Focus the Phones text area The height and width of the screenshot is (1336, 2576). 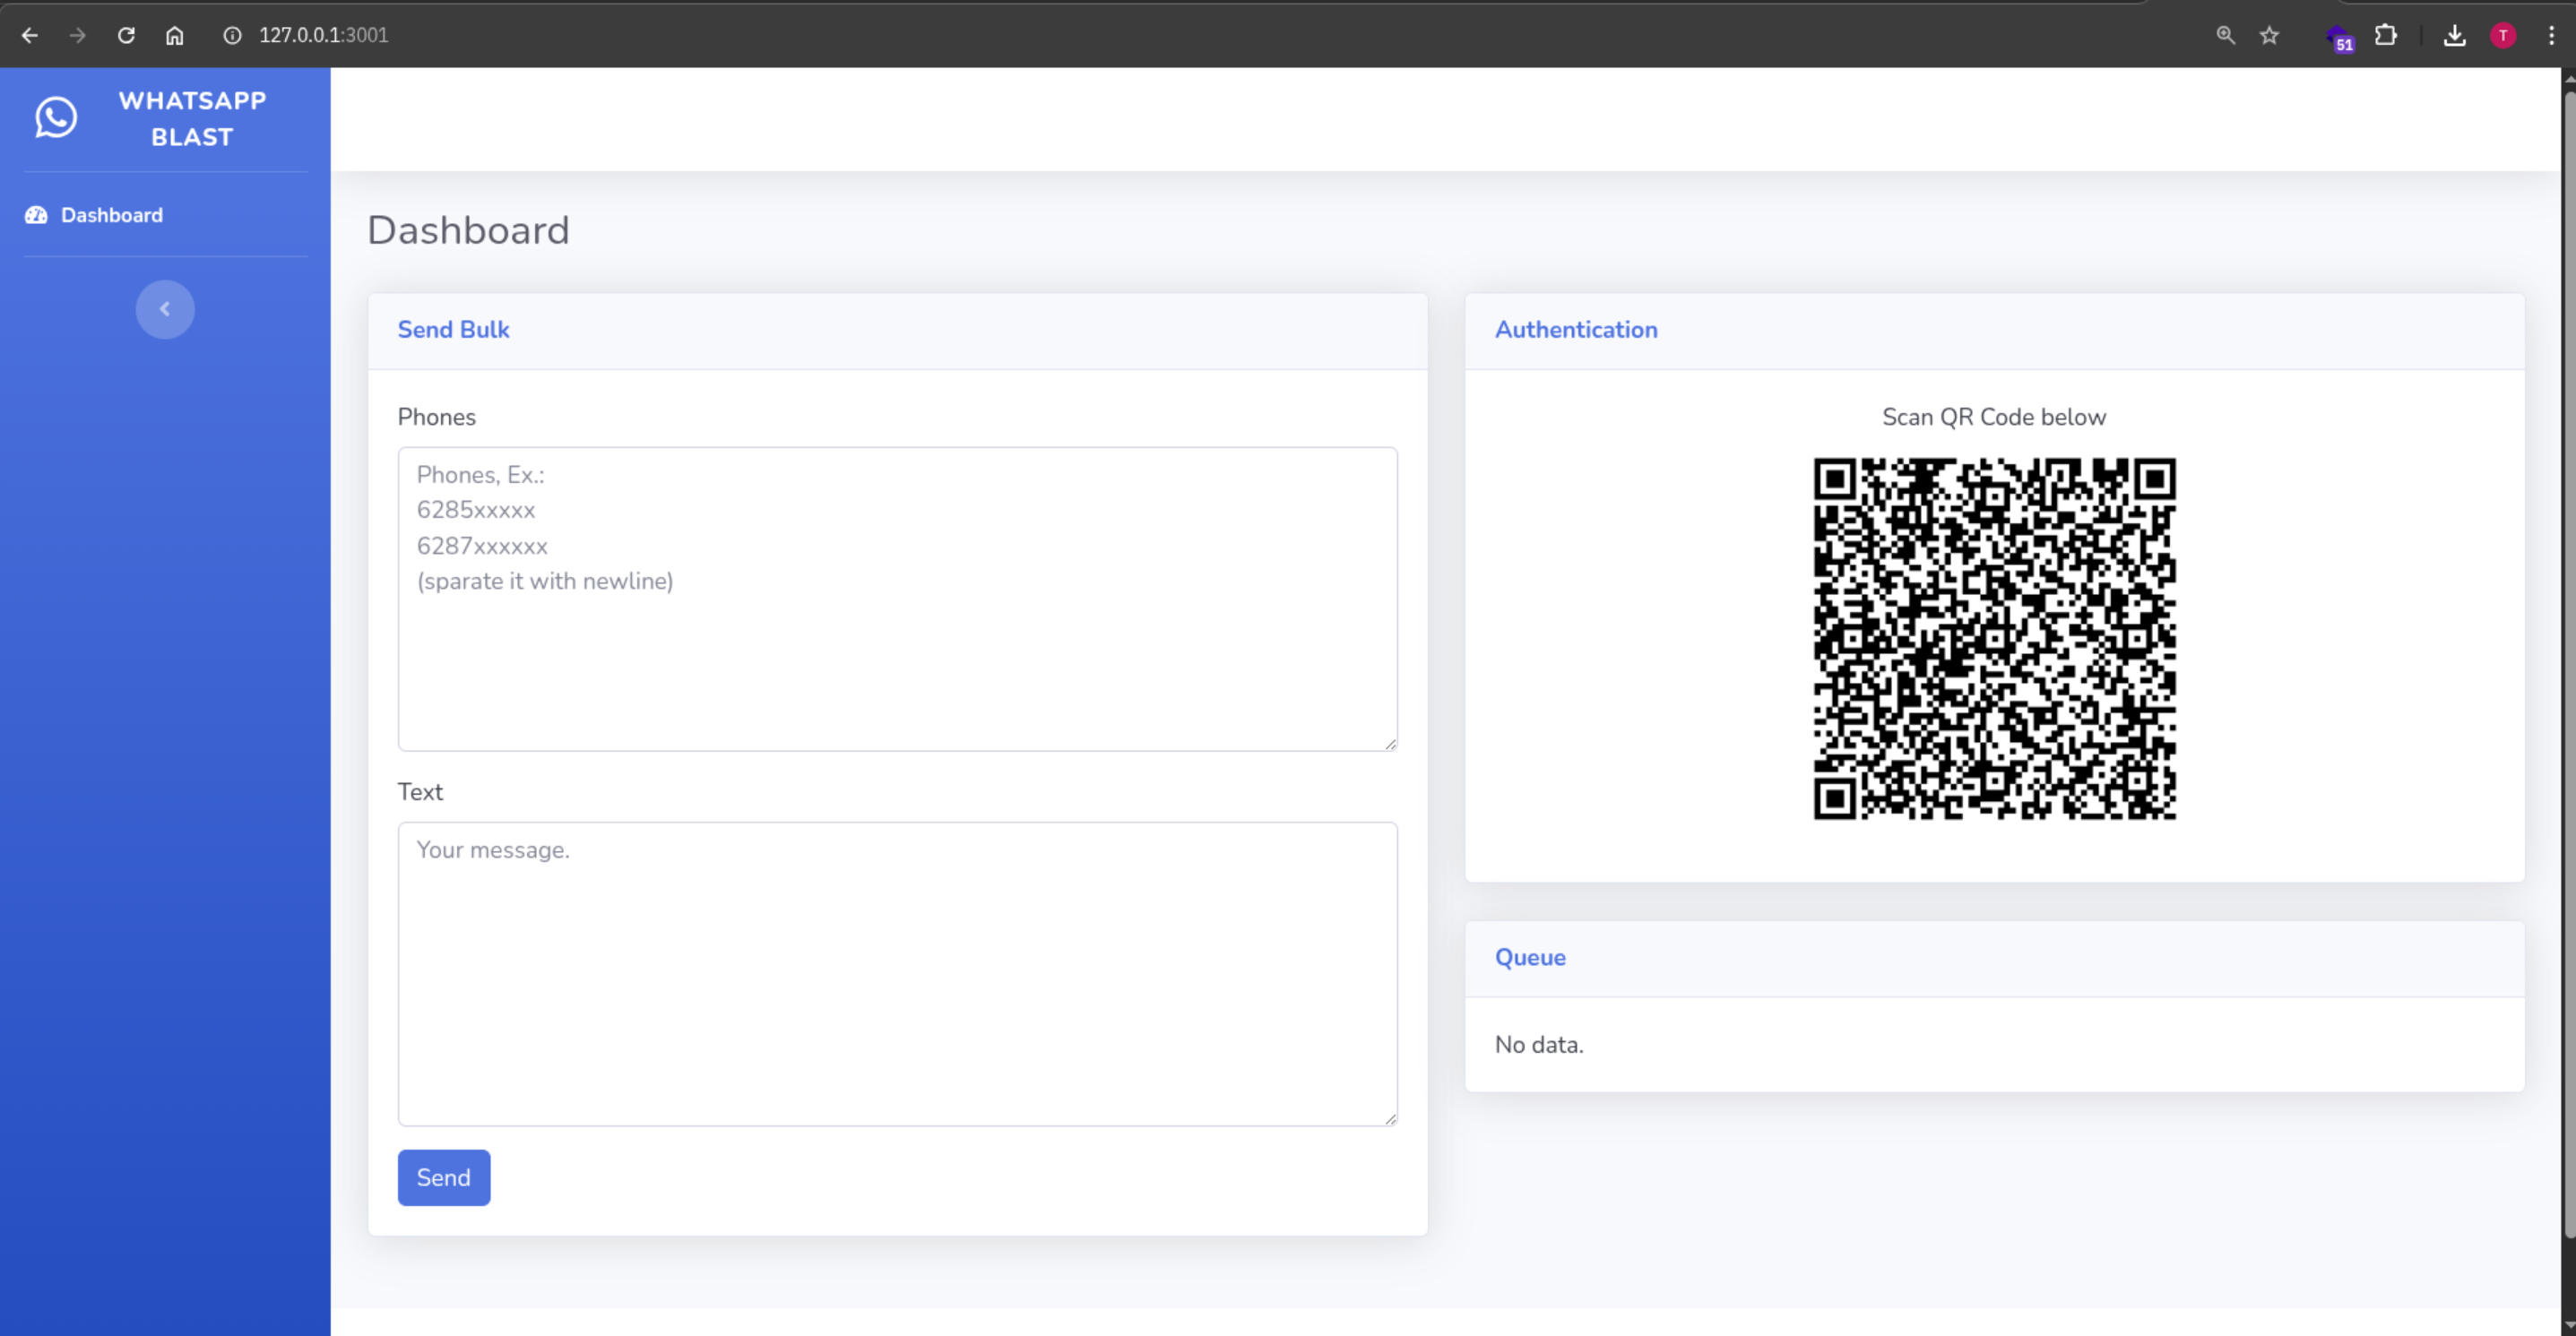[897, 599]
